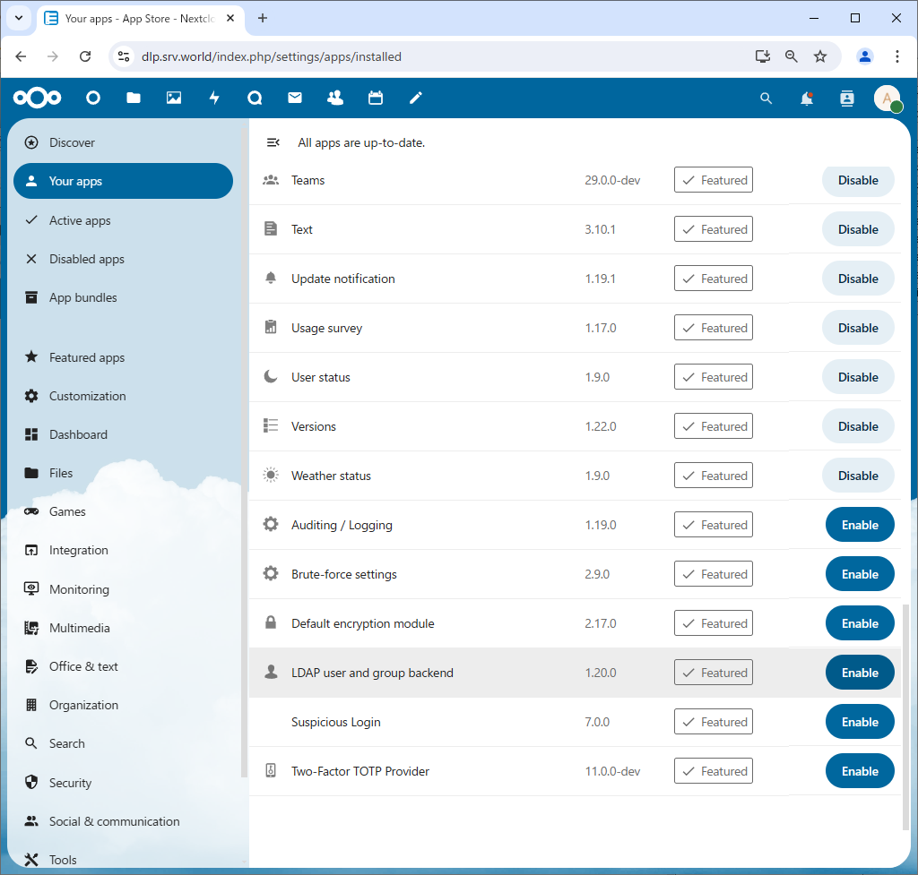Screen dimensions: 918x875
Task: Enable the Suspicious Login app
Action: (x=860, y=722)
